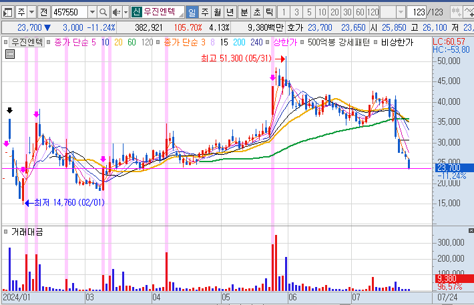The height and width of the screenshot is (305, 474).
Task: Click the LC:60,57 indicator text
Action: (x=449, y=42)
